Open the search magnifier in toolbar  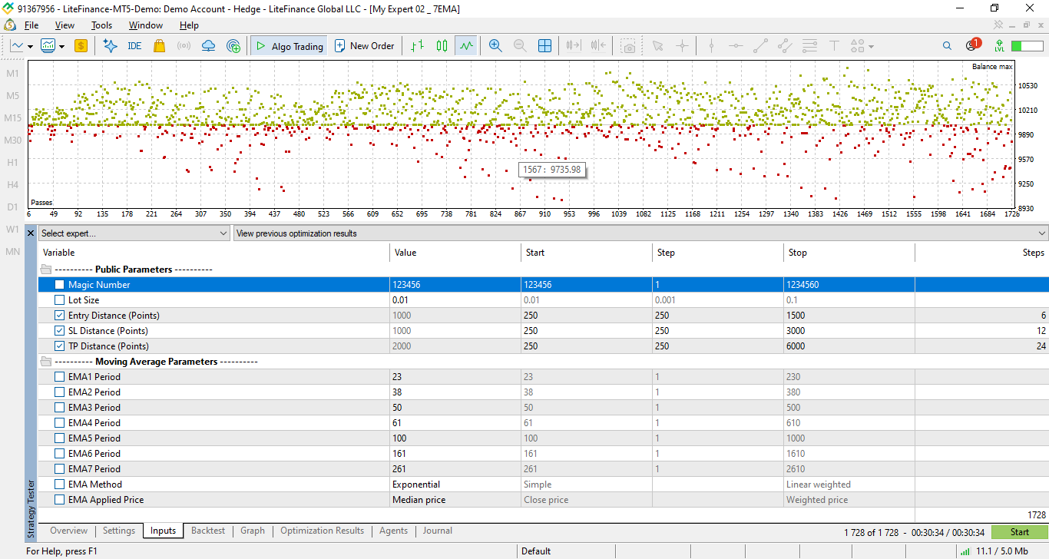(947, 46)
